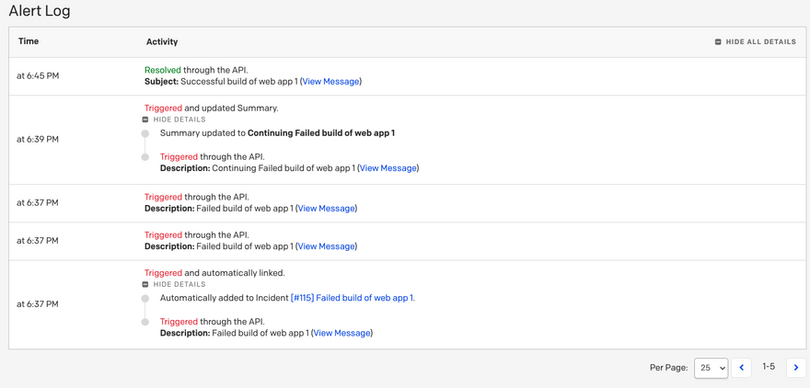This screenshot has height=388, width=810.
Task: Go to the next page arrow
Action: [796, 368]
